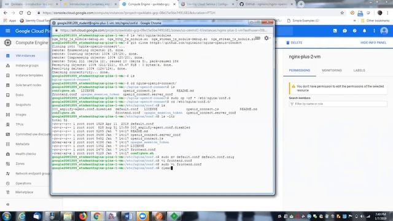
Task: Switch to the Compute Engine browser tab
Action: point(149,4)
